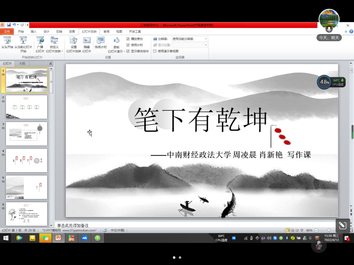This screenshot has width=354, height=265.
Task: Open WeChat from the Windows taskbar
Action: tap(45, 238)
